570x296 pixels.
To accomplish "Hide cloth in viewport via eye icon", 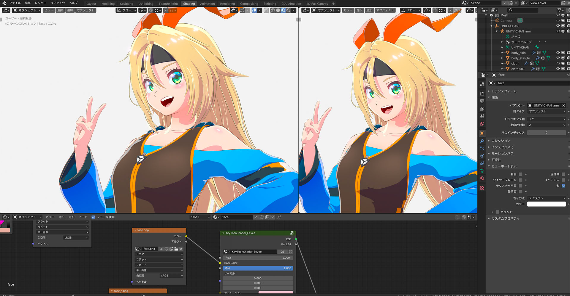I will 558,63.
